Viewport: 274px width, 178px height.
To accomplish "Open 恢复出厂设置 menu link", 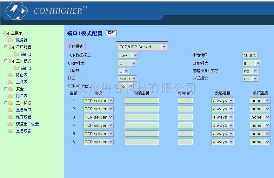I will tap(27, 124).
